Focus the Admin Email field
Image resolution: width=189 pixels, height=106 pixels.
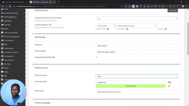(137, 92)
